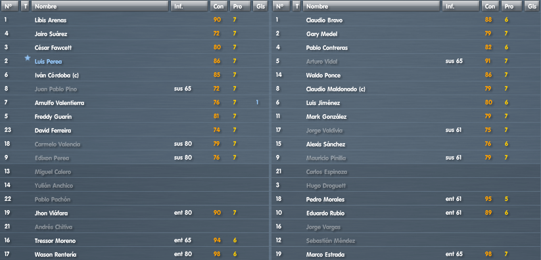The width and height of the screenshot is (541, 260).
Task: Click the left table T column header
Action: [x=25, y=6]
